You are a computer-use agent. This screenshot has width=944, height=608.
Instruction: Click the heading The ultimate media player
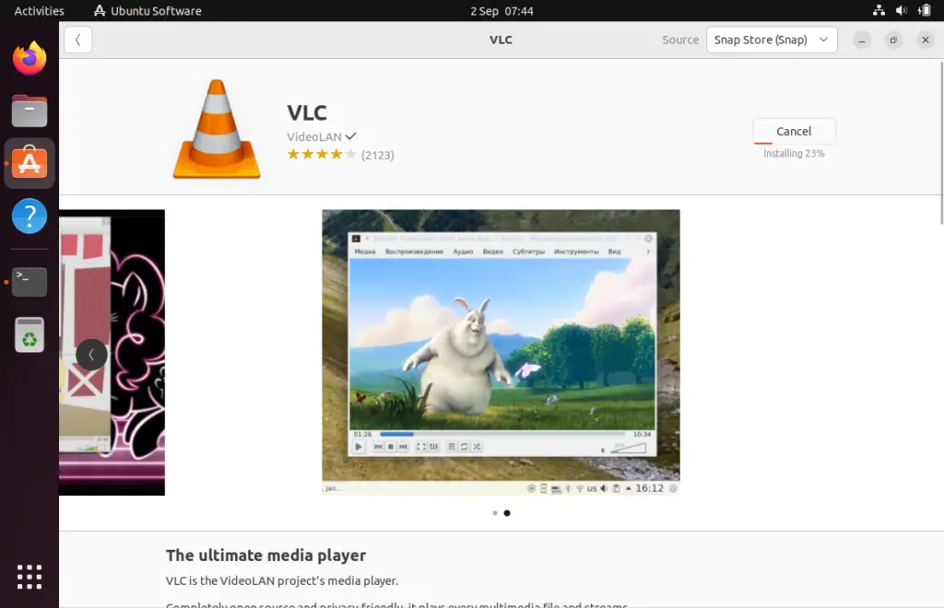(x=265, y=555)
